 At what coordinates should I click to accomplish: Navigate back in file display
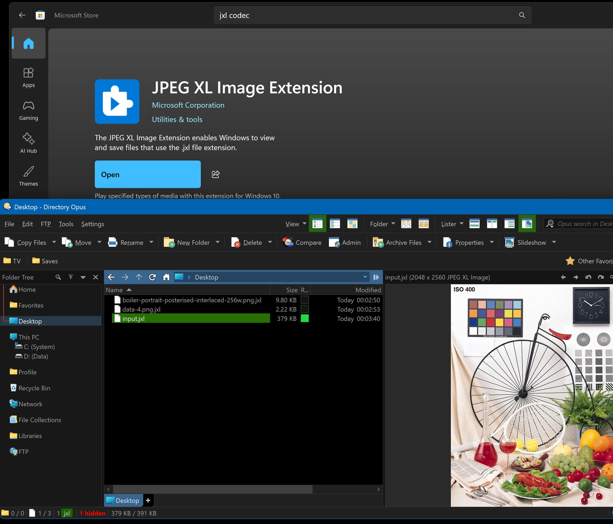click(x=111, y=277)
